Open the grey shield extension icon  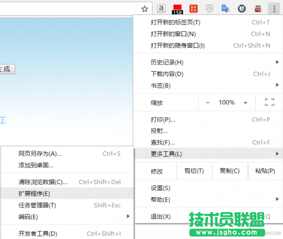coord(209,9)
